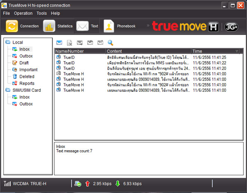Click the Forward message icon

click(x=80, y=43)
